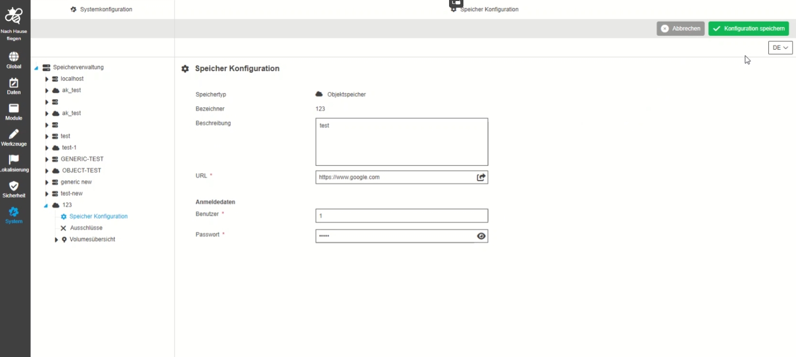Open Werkzeuge pencil icon

pyautogui.click(x=14, y=134)
